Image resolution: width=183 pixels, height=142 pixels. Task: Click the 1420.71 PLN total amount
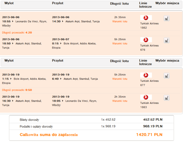coord(149,135)
